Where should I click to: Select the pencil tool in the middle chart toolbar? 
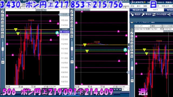click(72, 11)
